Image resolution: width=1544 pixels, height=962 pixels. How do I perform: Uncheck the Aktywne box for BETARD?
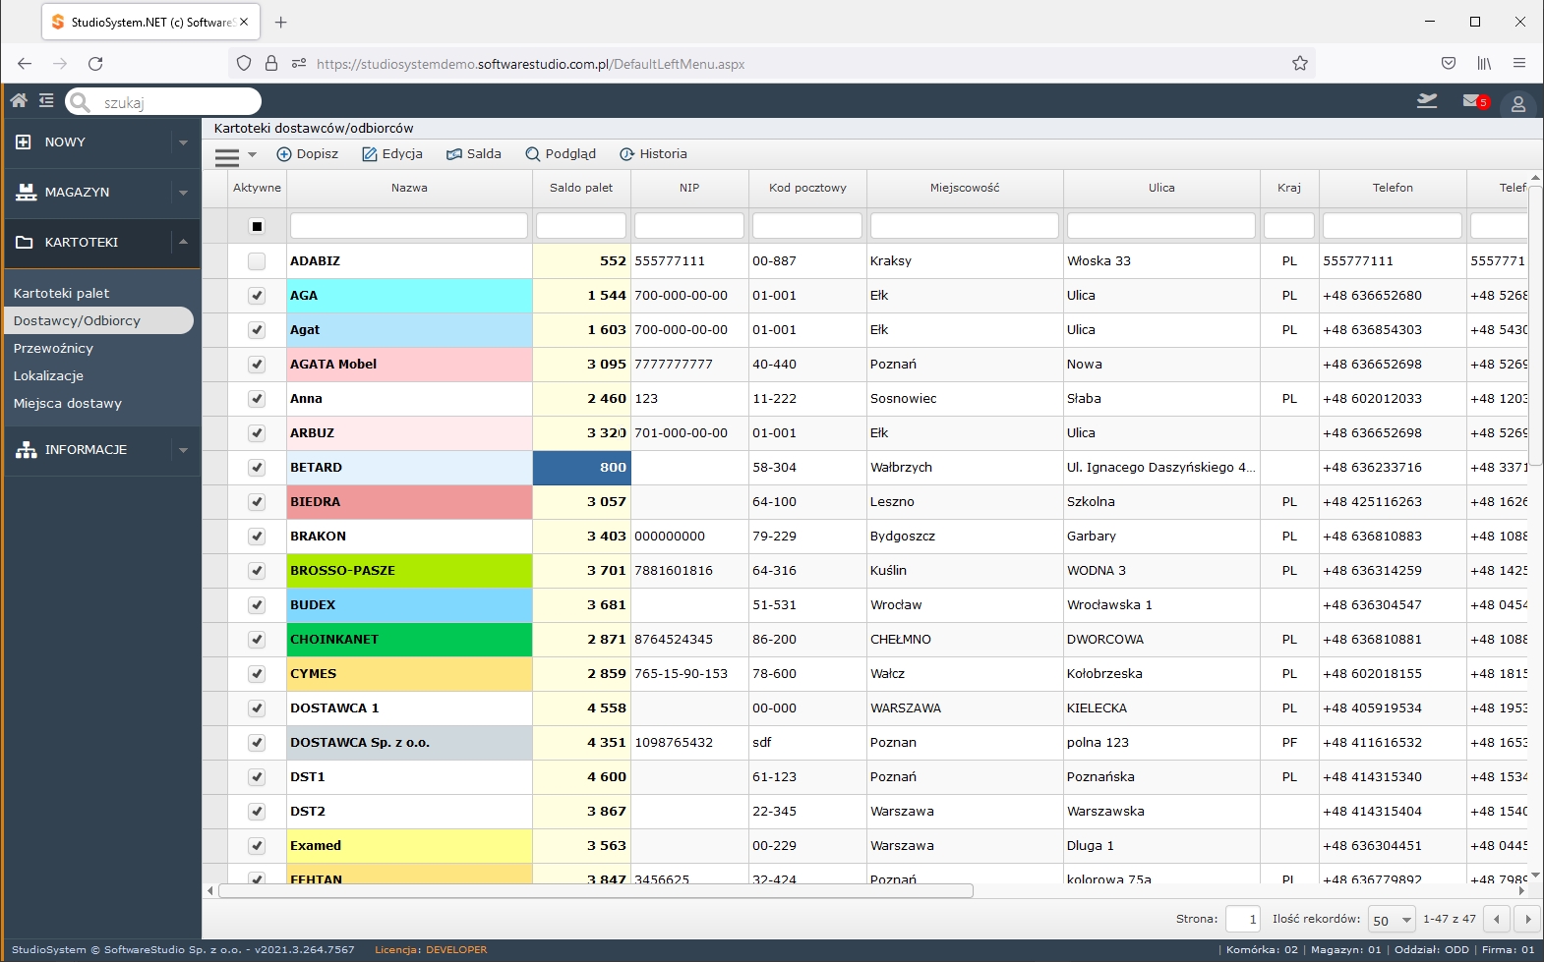257,468
